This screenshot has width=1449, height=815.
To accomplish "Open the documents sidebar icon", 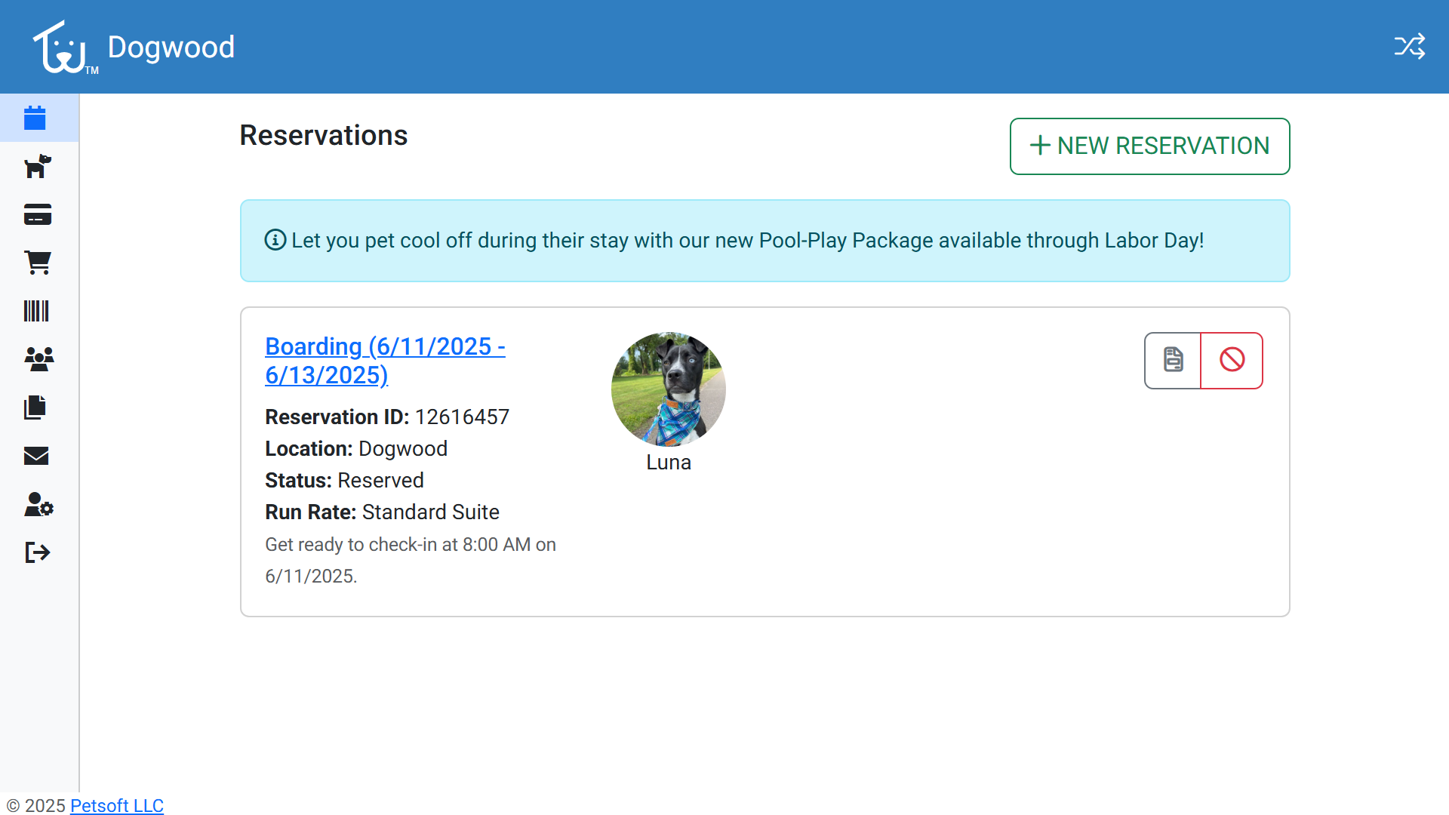I will click(35, 407).
